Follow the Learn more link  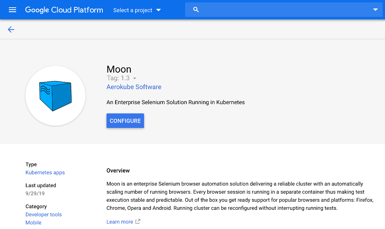point(120,222)
